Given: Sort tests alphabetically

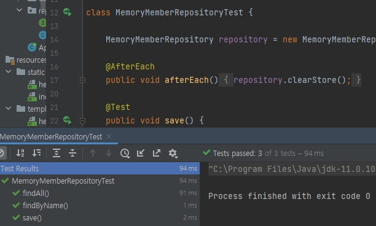Looking at the screenshot, I should click(x=20, y=153).
